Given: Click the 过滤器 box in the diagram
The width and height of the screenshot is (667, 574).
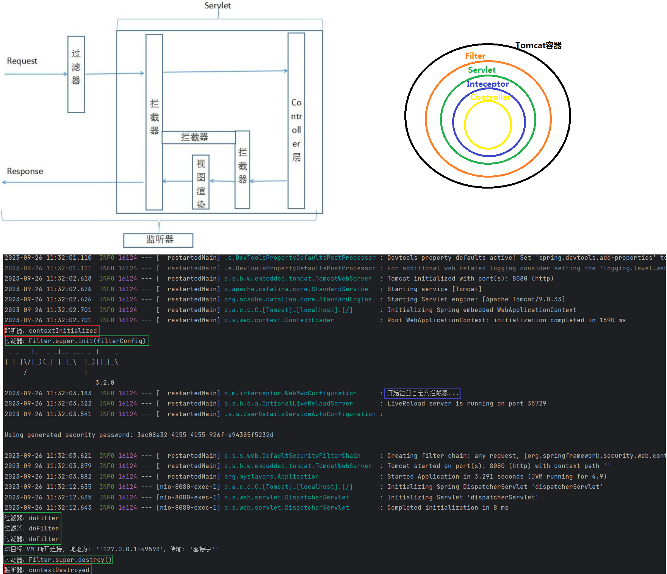Looking at the screenshot, I should 76,74.
